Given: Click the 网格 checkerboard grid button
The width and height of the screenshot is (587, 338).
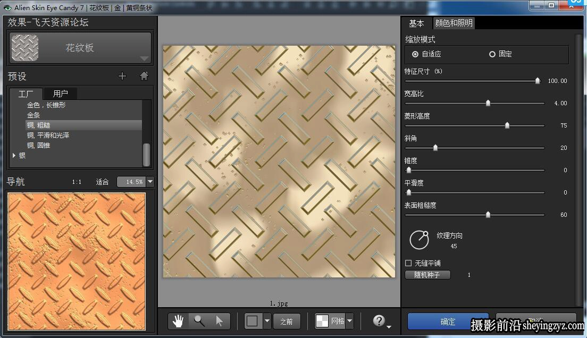Looking at the screenshot, I should [330, 321].
